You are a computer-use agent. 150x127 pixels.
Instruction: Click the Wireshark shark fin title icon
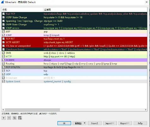click(3, 2)
